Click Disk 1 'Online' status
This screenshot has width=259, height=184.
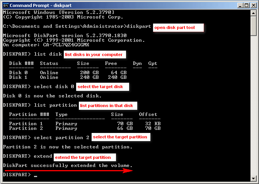[49, 77]
